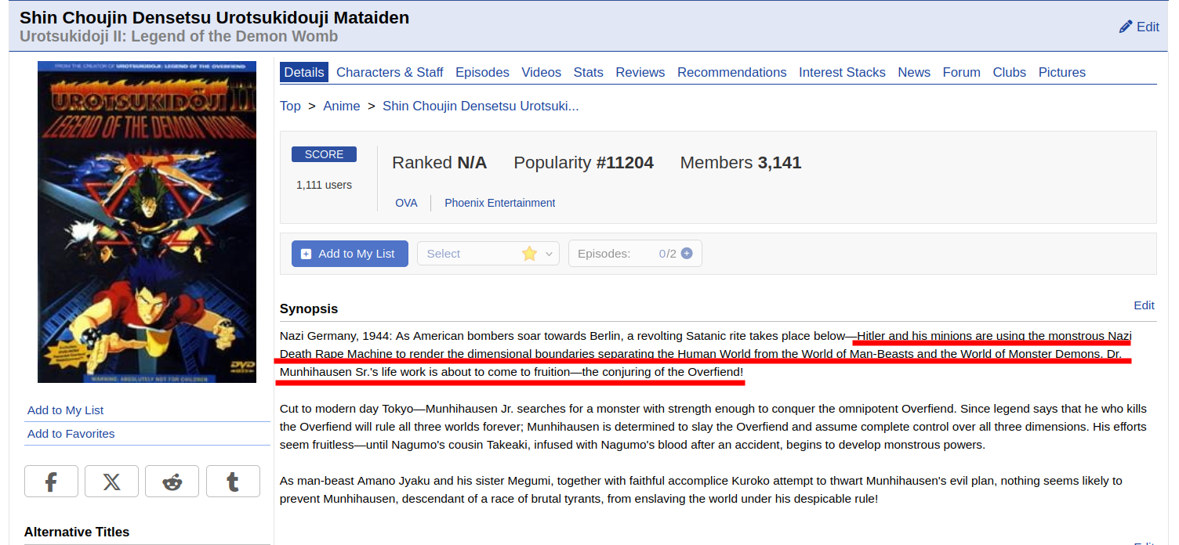The height and width of the screenshot is (545, 1179).
Task: Open the Stats tab
Action: 589,72
